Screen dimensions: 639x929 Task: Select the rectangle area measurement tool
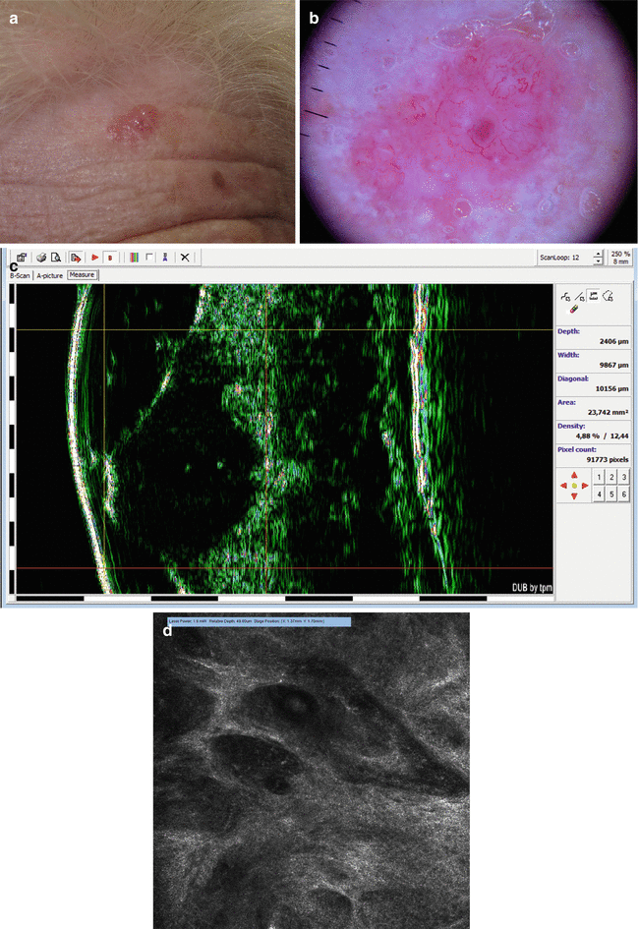click(594, 294)
